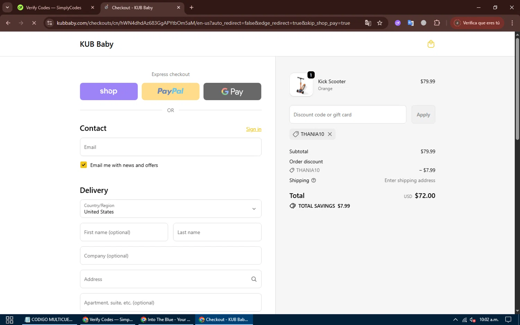Click the browser forward arrow

(21, 23)
